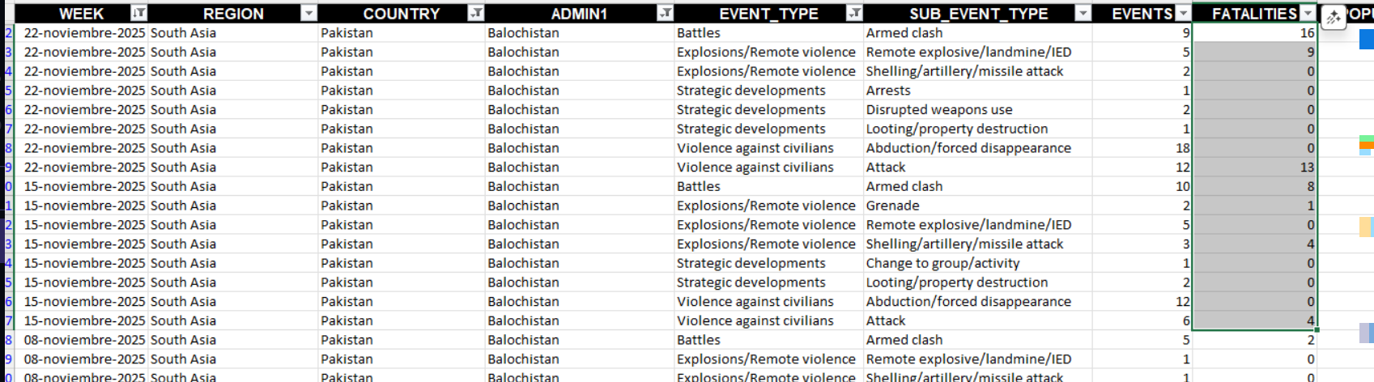Click row header number 3
This screenshot has width=1374, height=382.
click(x=7, y=52)
